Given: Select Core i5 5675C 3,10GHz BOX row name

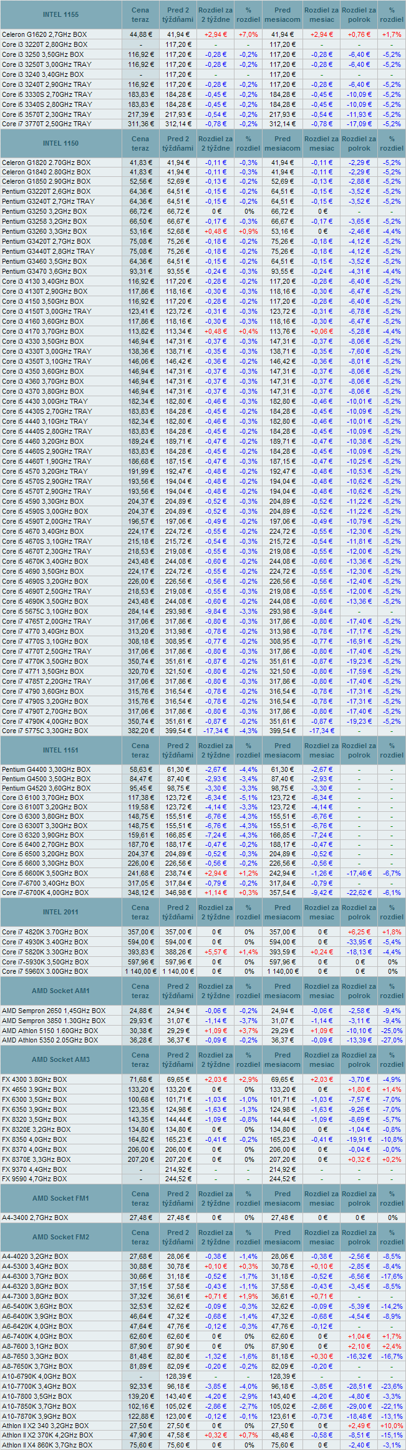Looking at the screenshot, I should point(45,611).
